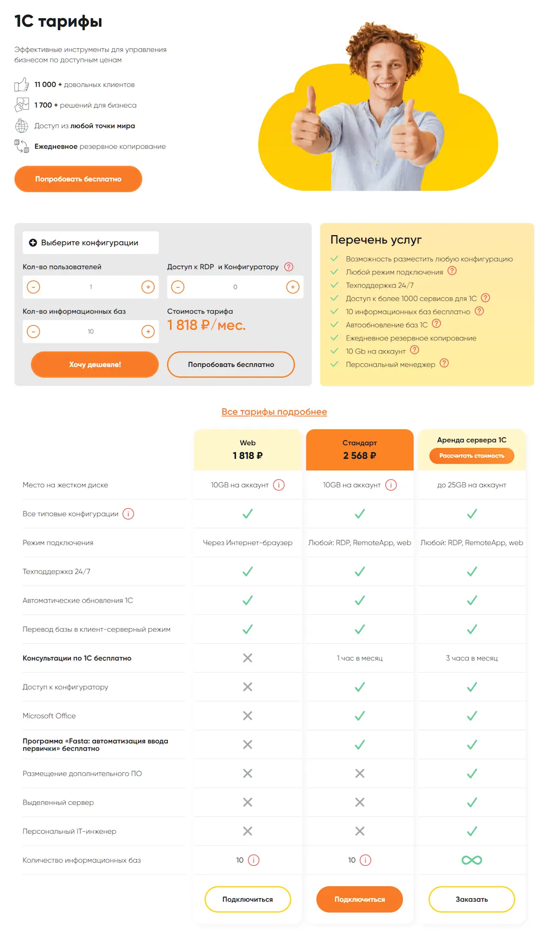Open help icon next to 10 Gb на аккаунт
The image size is (549, 941).
[x=414, y=351]
